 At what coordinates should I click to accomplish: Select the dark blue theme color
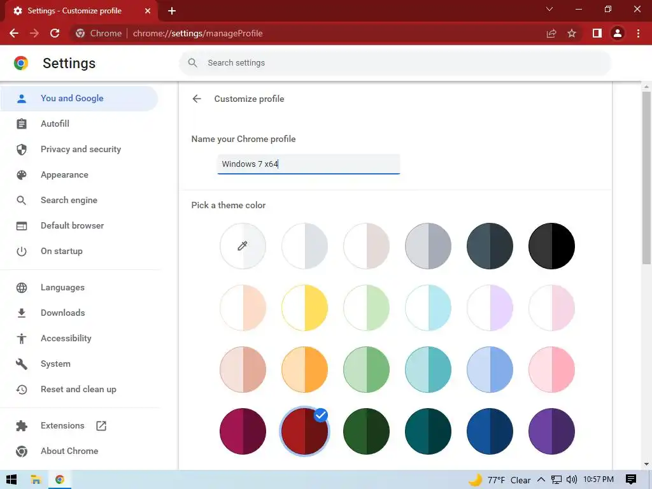tap(490, 431)
